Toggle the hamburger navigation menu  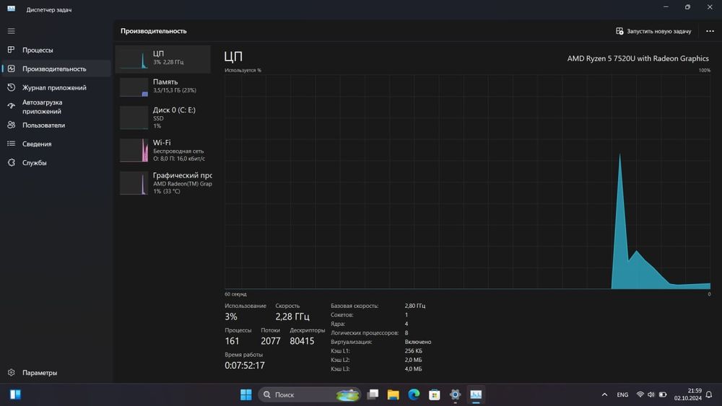point(11,31)
